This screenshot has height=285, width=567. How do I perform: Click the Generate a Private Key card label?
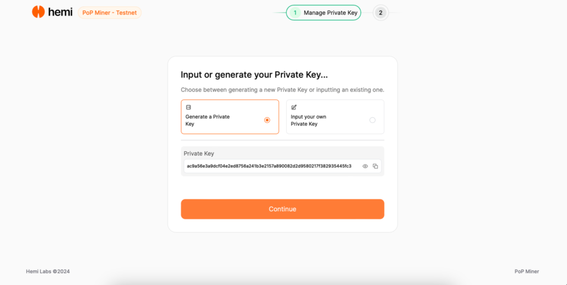[208, 120]
